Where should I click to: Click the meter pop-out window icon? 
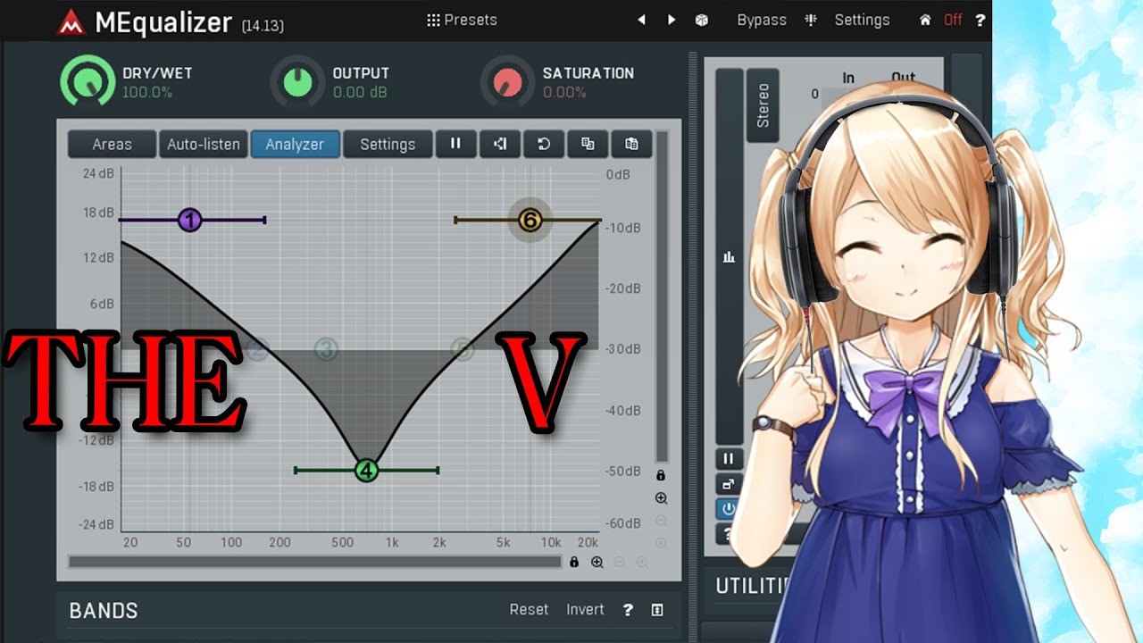pos(729,484)
